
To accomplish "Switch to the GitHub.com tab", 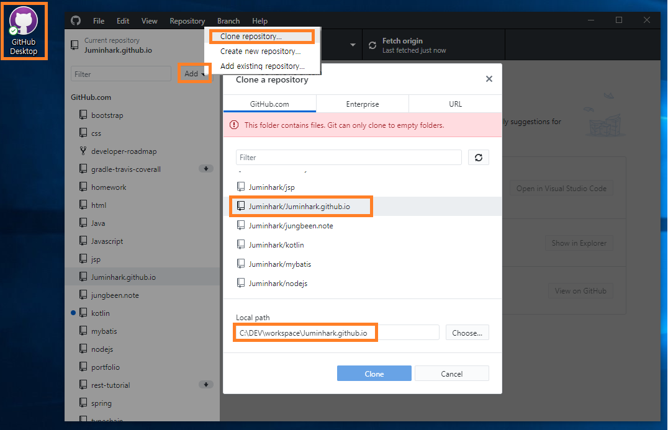I will pos(269,104).
